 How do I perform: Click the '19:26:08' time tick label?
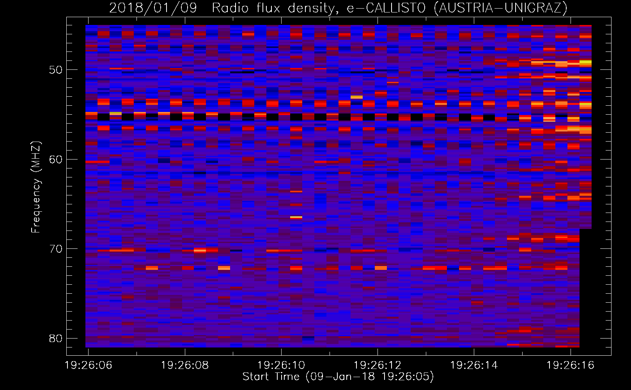pyautogui.click(x=185, y=365)
